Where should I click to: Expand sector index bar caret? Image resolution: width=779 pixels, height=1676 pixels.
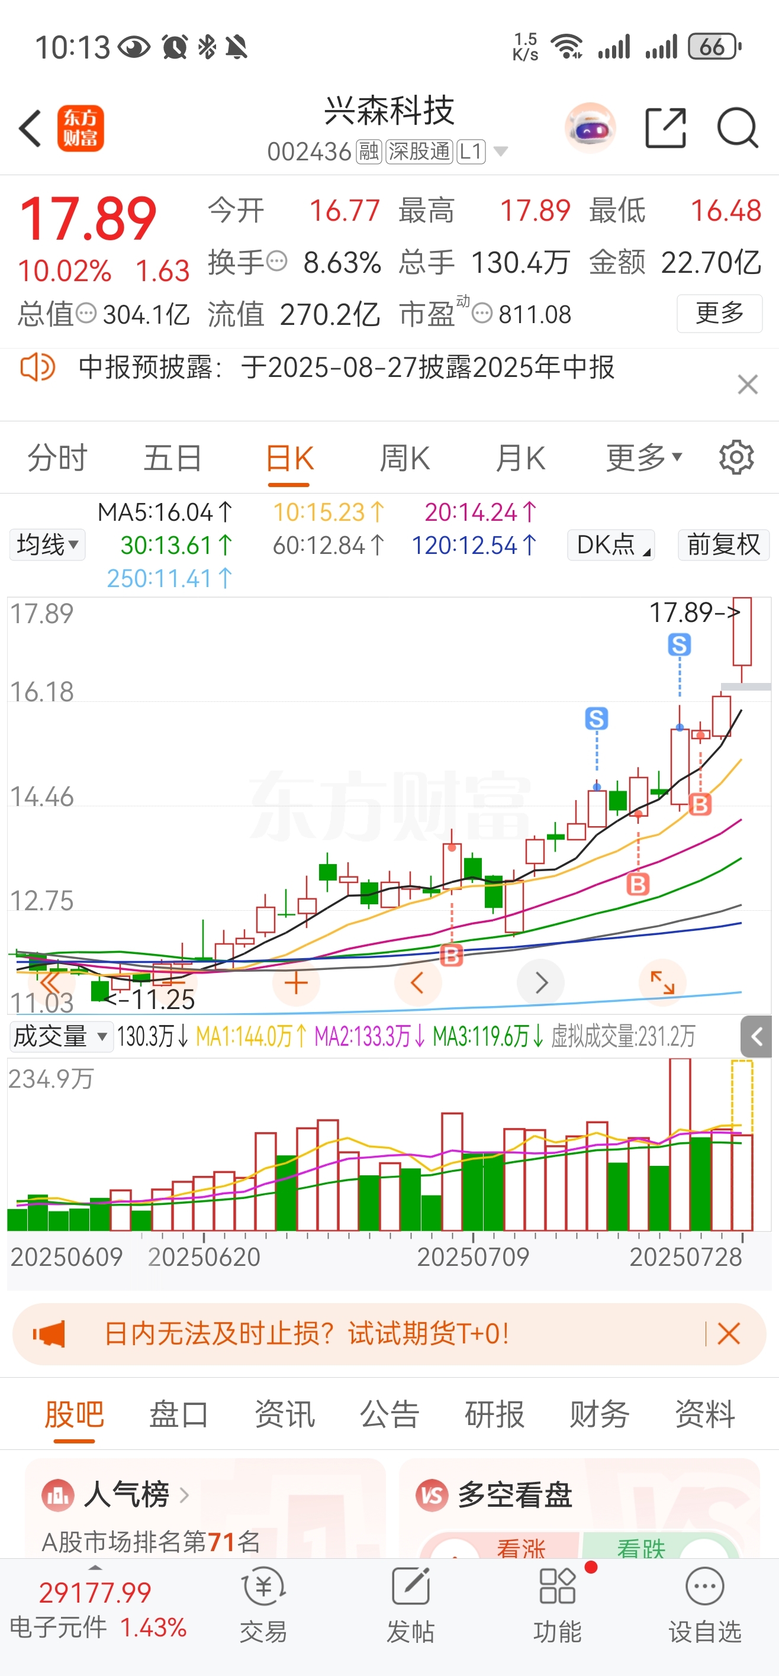pyautogui.click(x=95, y=1567)
